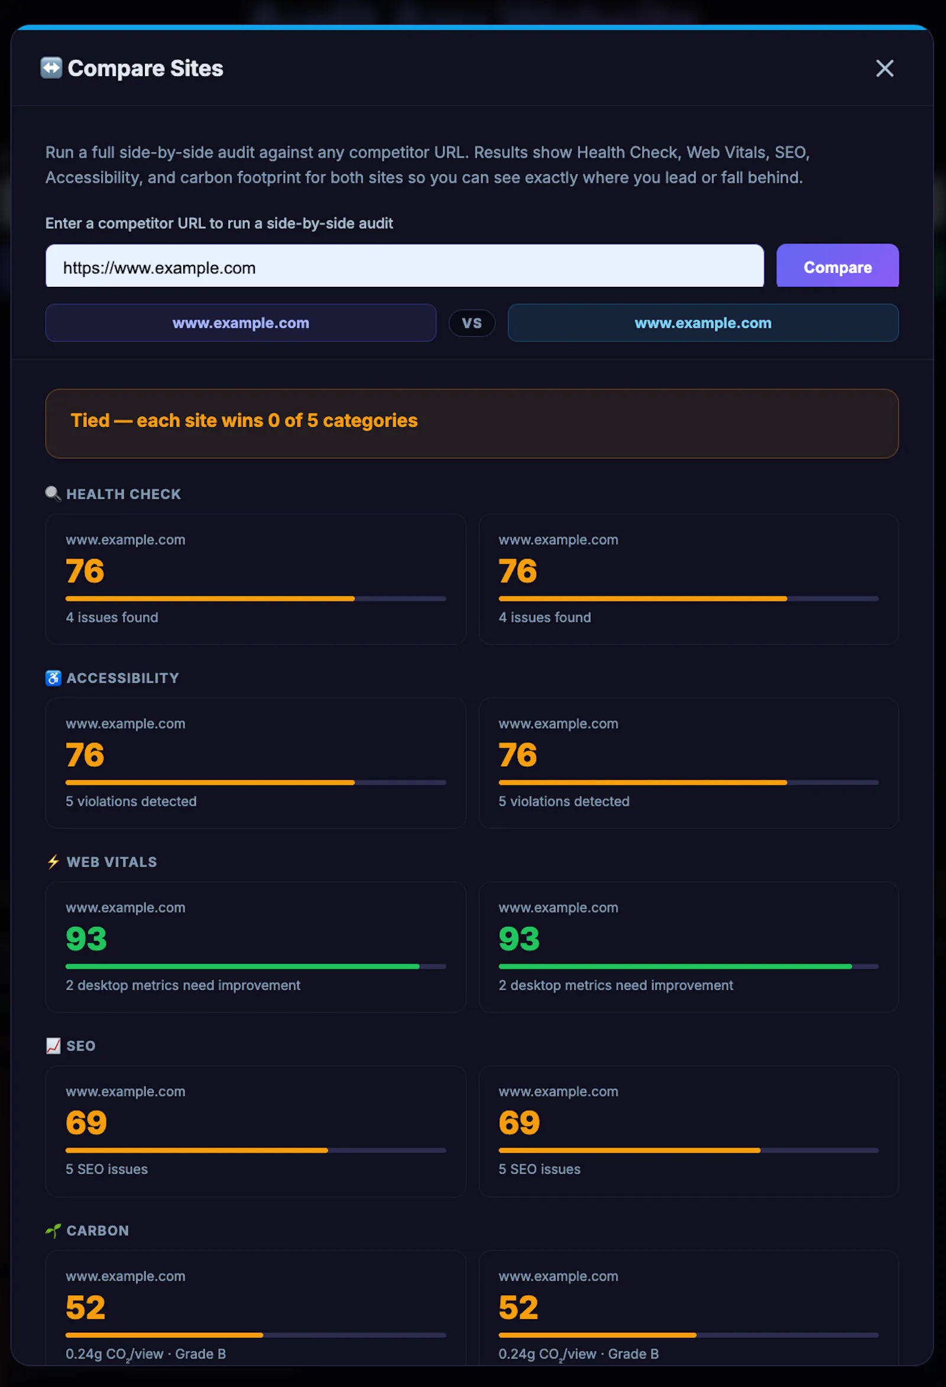This screenshot has width=946, height=1387.
Task: Click the SEO section heading
Action: tap(80, 1045)
